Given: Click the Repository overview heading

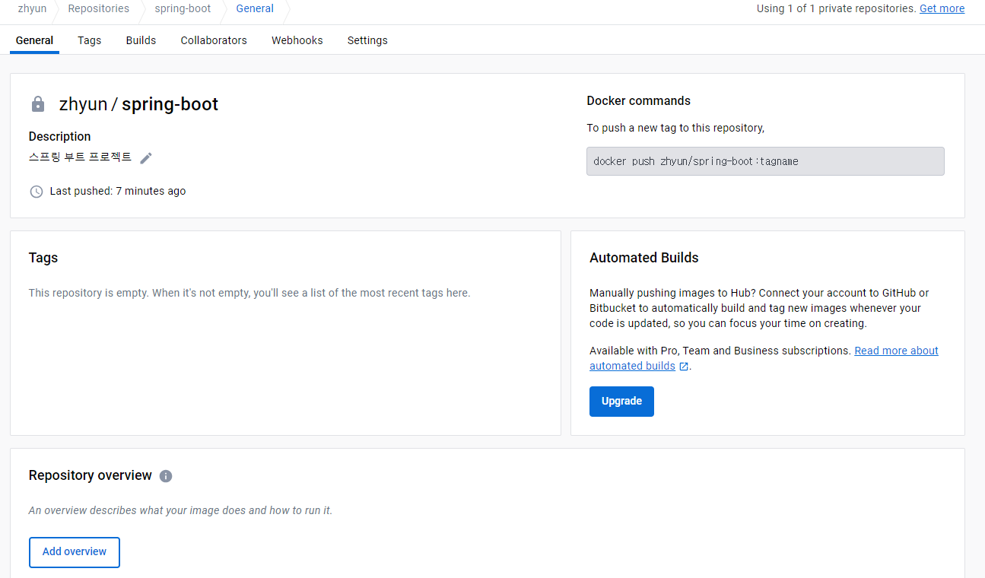Looking at the screenshot, I should 91,475.
